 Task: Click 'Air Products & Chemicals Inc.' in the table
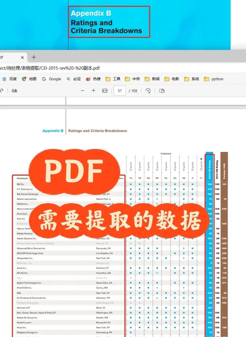coord(32,298)
